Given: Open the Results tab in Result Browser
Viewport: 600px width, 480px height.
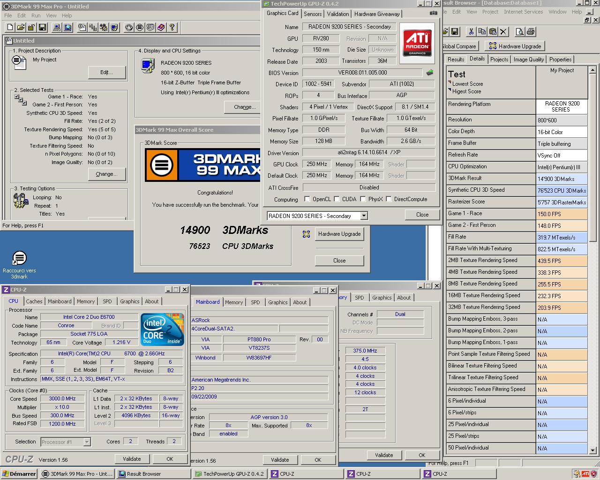Looking at the screenshot, I should click(456, 60).
